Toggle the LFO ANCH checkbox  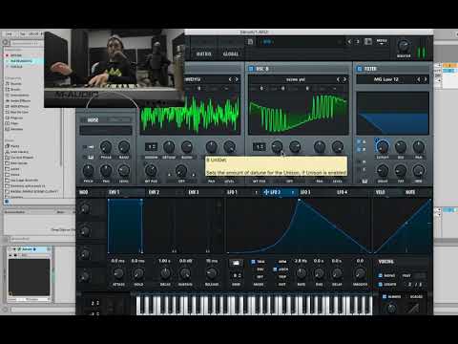(275, 269)
